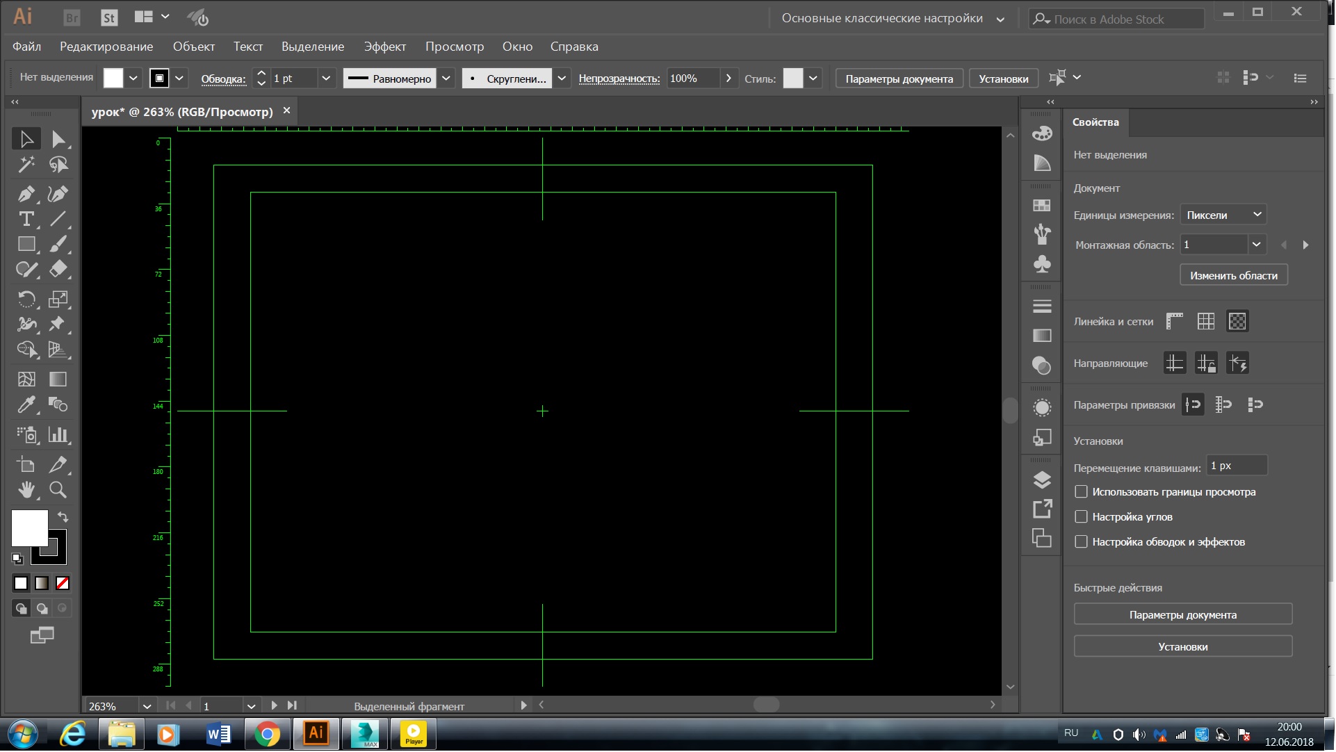Check Настройка обводок и эффектов

click(1081, 542)
